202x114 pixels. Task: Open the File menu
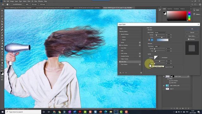click(x=4, y=1)
